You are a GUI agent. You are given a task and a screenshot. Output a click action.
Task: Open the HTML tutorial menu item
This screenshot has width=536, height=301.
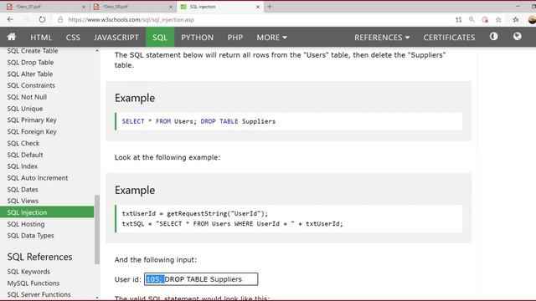click(41, 37)
